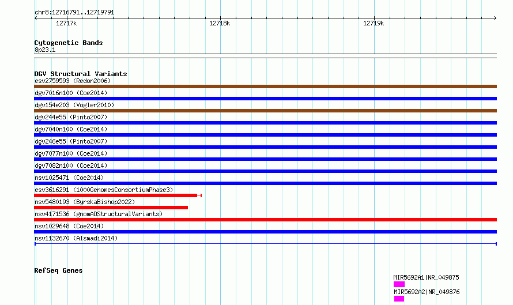Image resolution: width=513 pixels, height=305 pixels.
Task: Click the left arrowhead of the ruler
Action: (x=36, y=18)
